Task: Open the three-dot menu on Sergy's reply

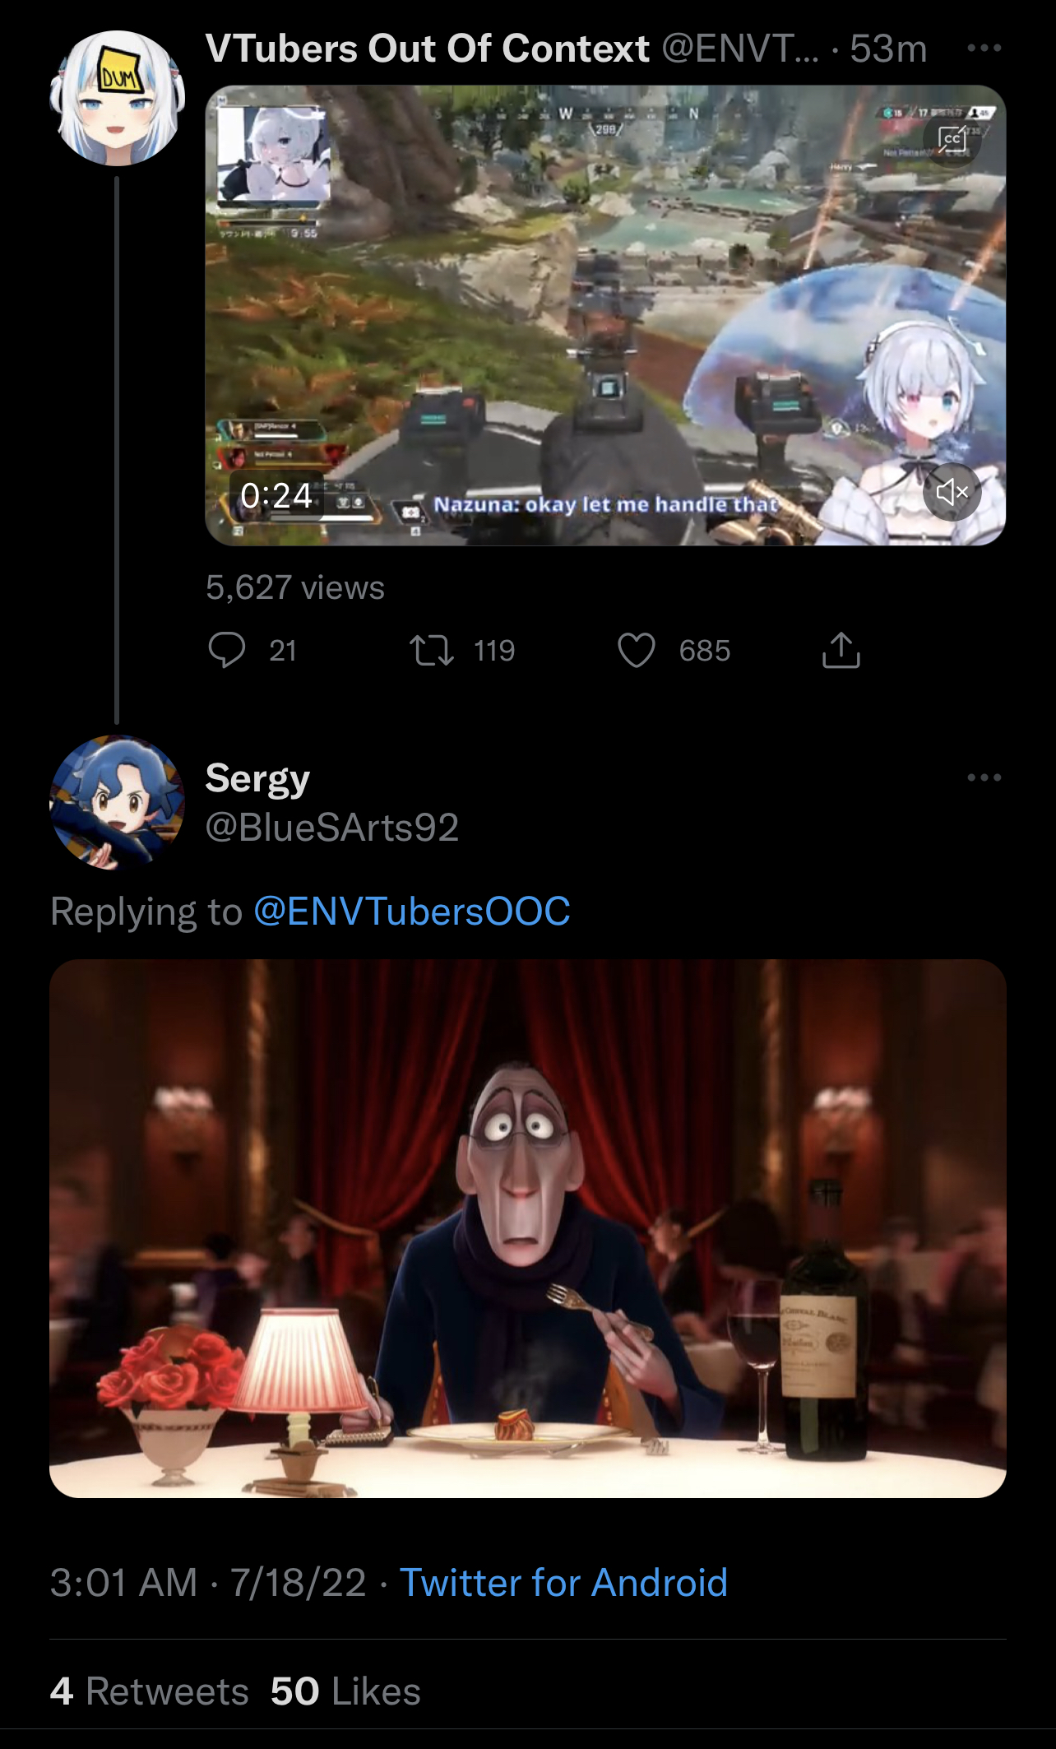Action: click(x=984, y=777)
